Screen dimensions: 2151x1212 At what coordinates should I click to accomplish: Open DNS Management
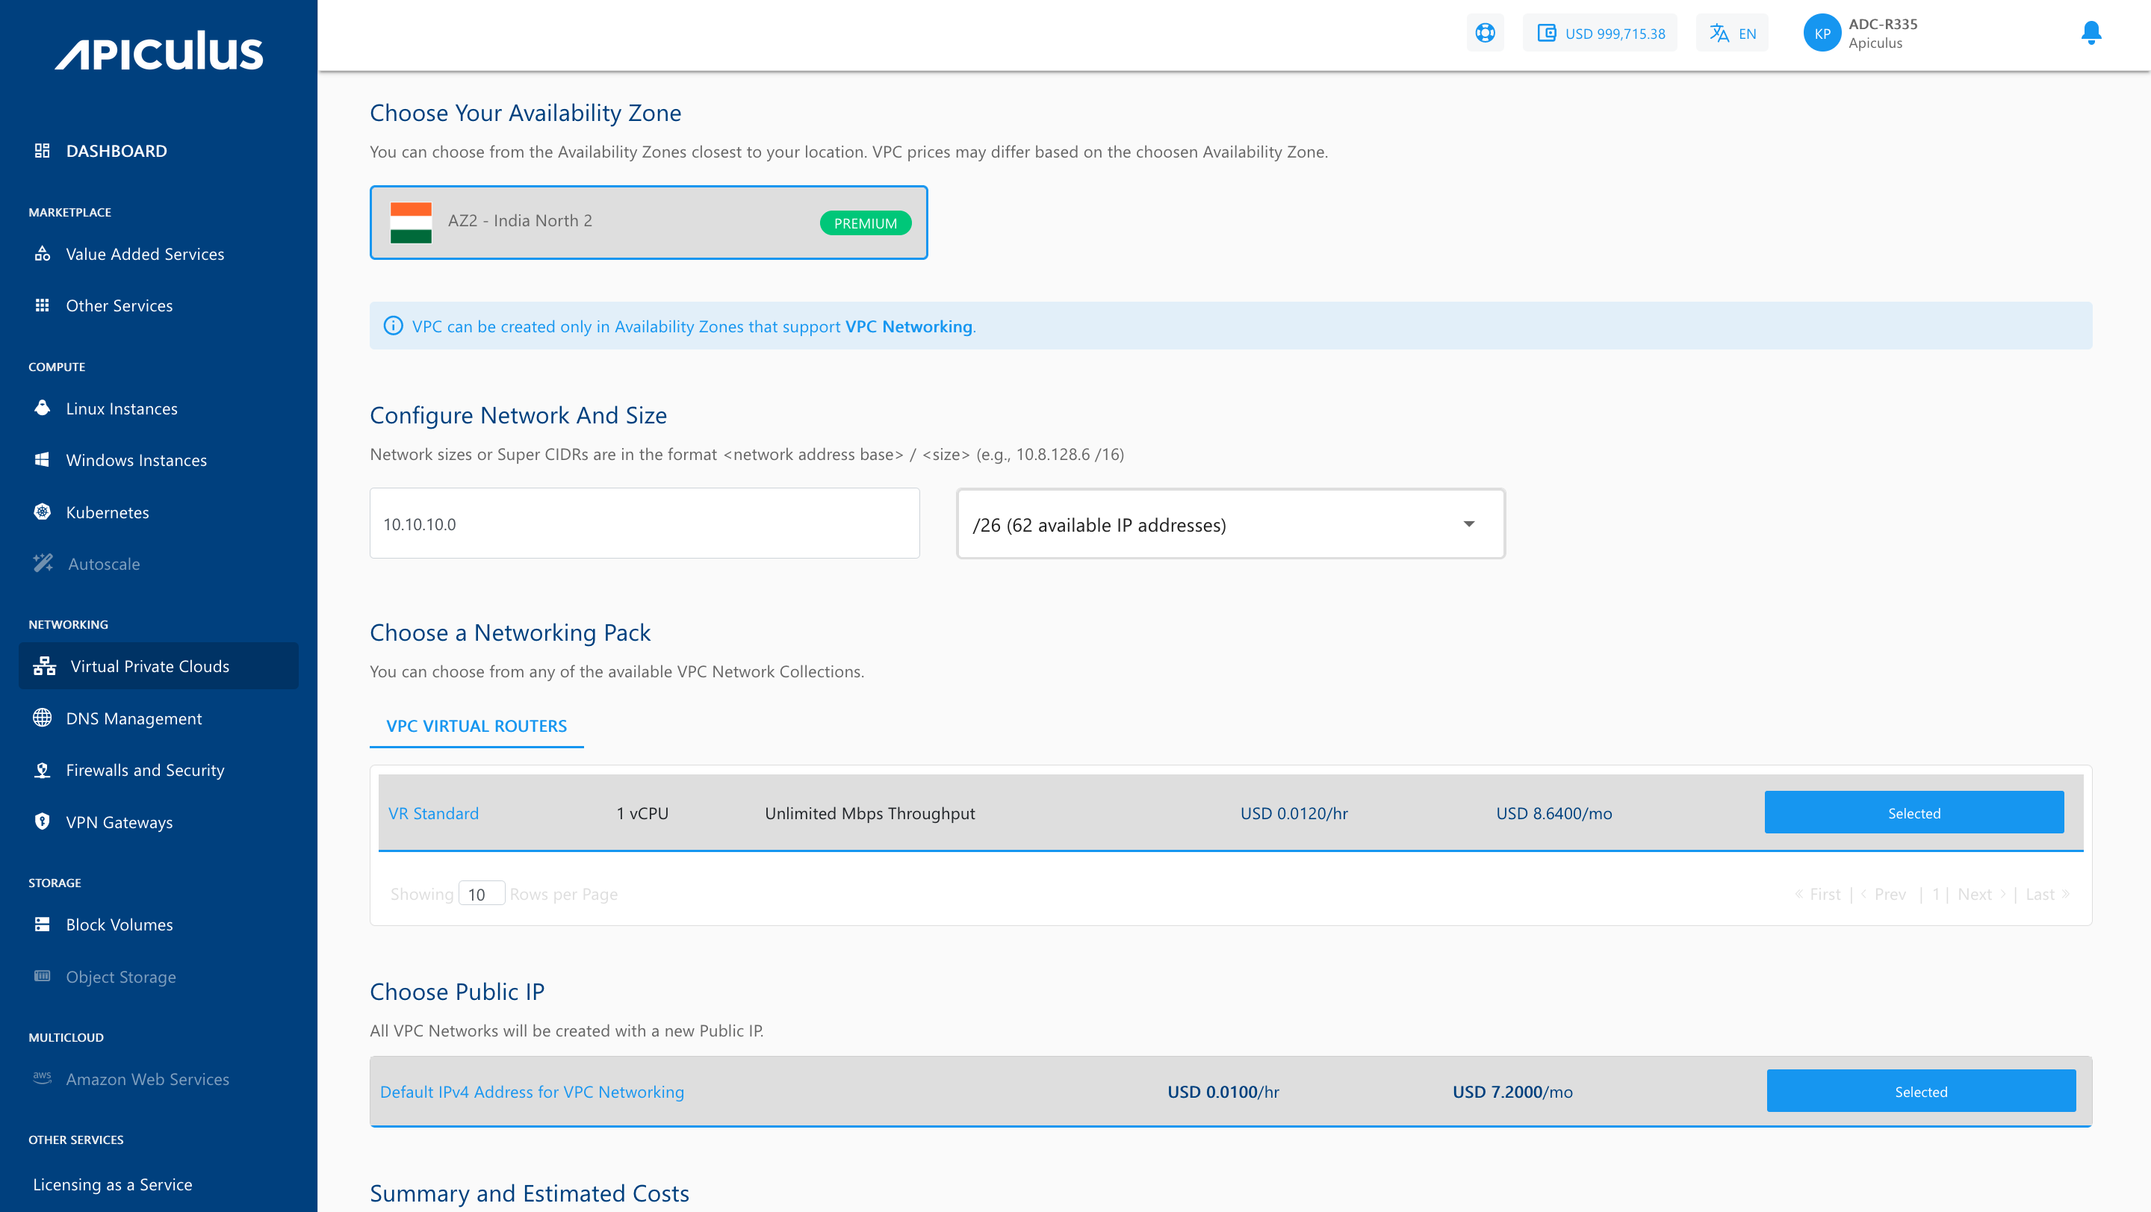134,718
